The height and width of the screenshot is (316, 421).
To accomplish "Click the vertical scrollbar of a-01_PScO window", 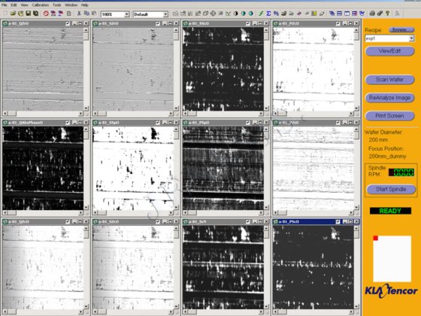I will coord(356,267).
